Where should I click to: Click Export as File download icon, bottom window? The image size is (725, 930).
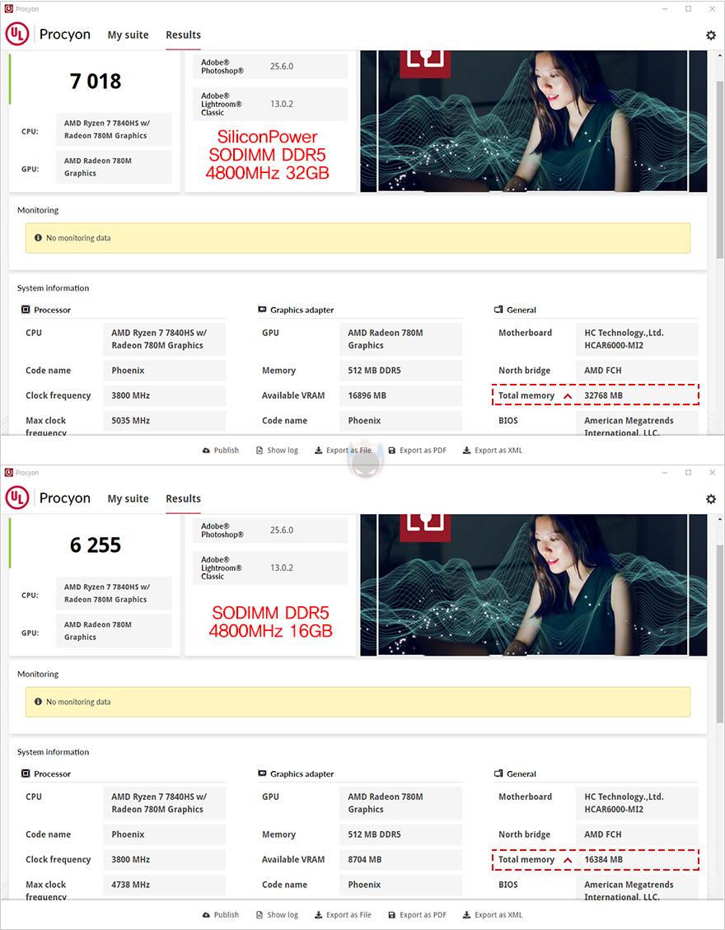coord(319,915)
